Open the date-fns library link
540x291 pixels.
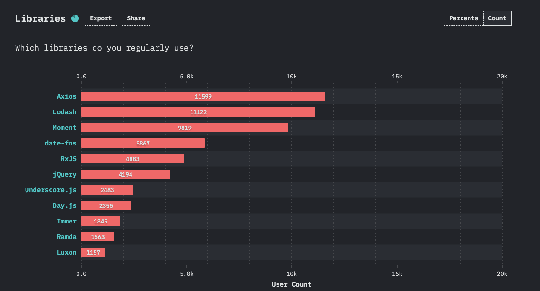[x=61, y=143]
